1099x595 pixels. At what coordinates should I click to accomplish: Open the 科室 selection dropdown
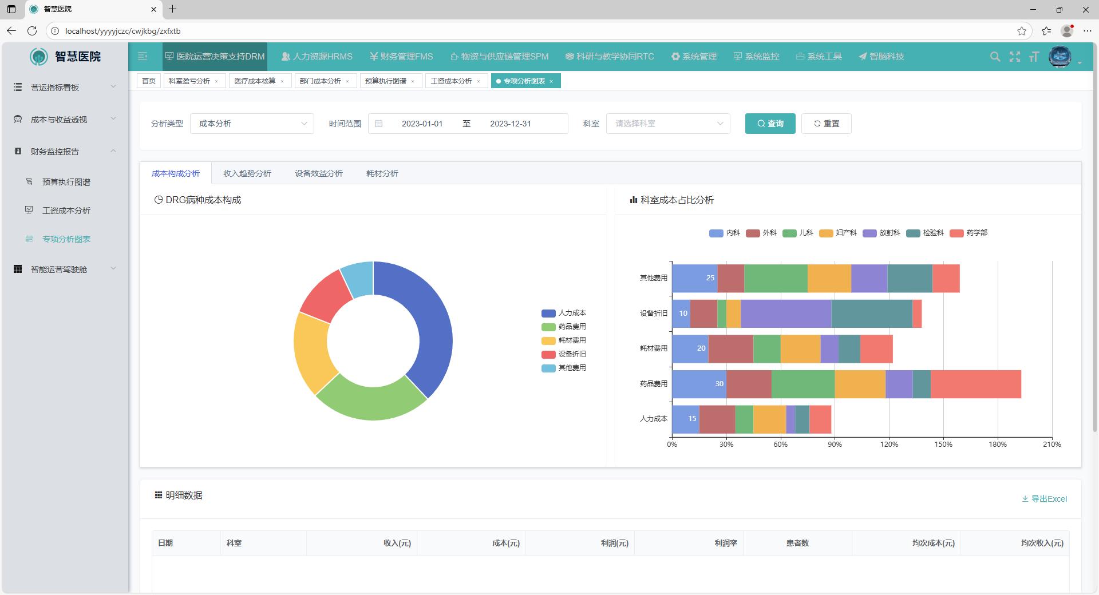(x=667, y=124)
